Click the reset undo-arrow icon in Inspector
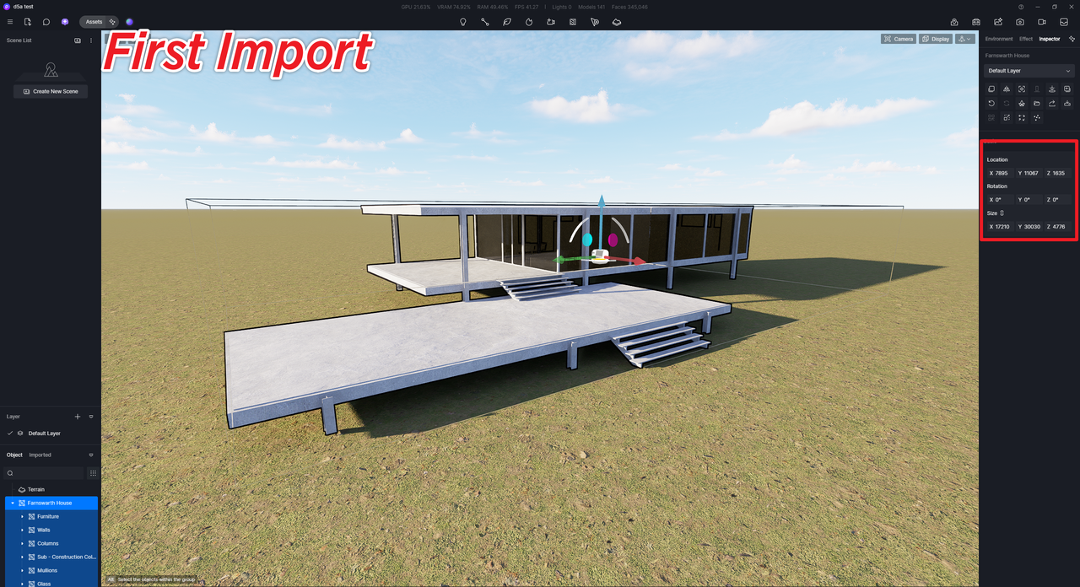The width and height of the screenshot is (1080, 587). click(991, 103)
